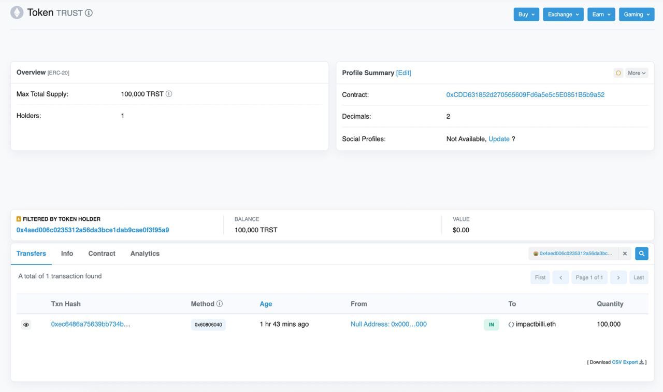This screenshot has width=663, height=392.
Task: Open the Earn dropdown menu
Action: click(x=601, y=15)
